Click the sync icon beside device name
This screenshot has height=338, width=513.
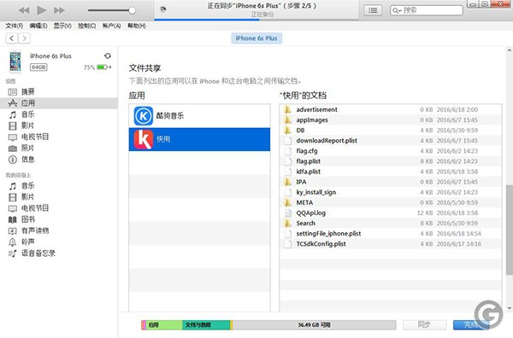pyautogui.click(x=108, y=55)
